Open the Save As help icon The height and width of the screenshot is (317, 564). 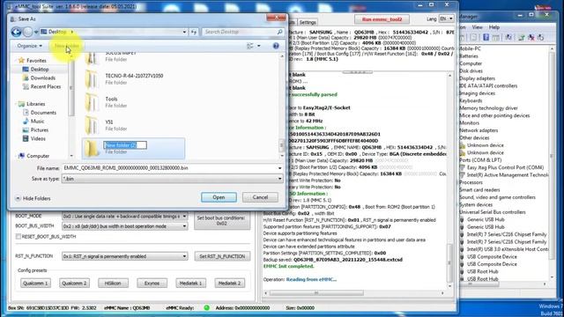click(276, 46)
